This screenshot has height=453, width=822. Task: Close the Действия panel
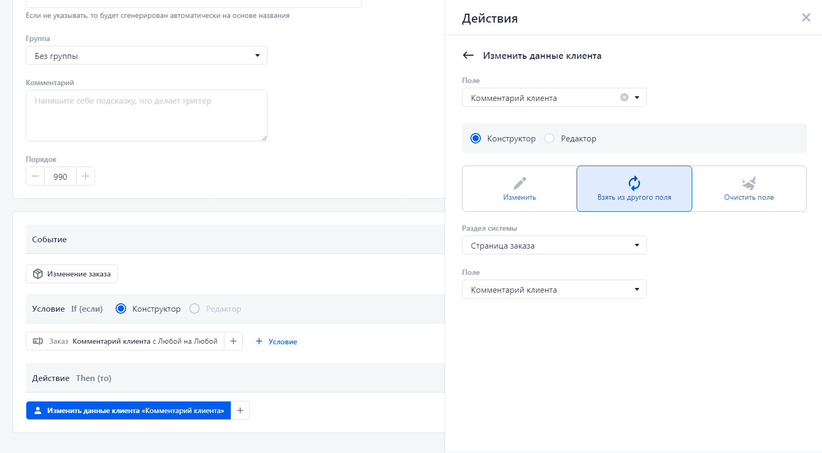click(806, 18)
